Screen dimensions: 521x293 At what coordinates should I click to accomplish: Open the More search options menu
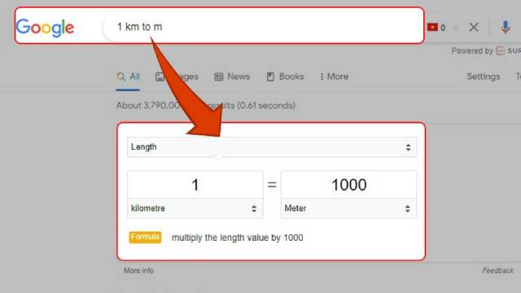click(x=334, y=77)
